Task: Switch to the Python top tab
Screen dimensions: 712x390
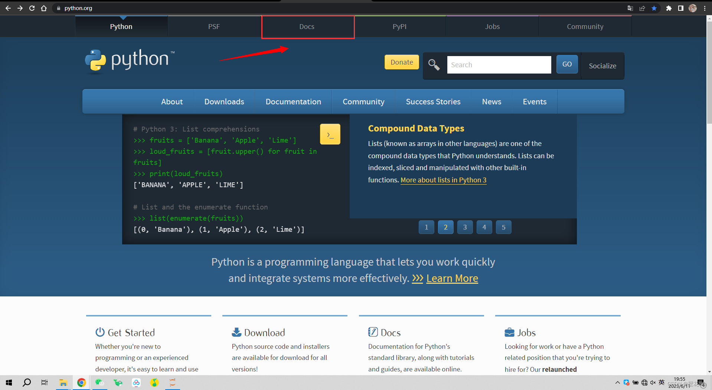Action: point(121,26)
